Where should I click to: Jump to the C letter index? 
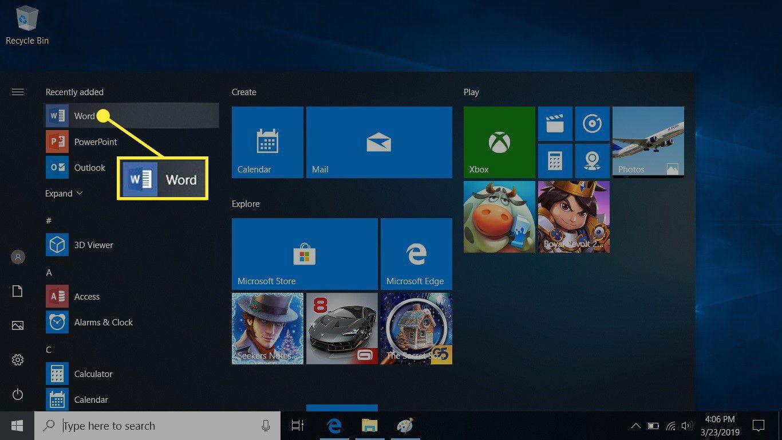tap(49, 349)
